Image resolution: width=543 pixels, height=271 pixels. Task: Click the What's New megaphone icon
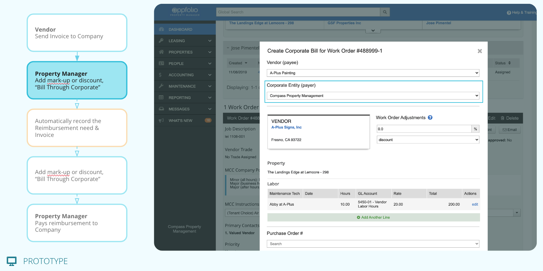(x=161, y=121)
